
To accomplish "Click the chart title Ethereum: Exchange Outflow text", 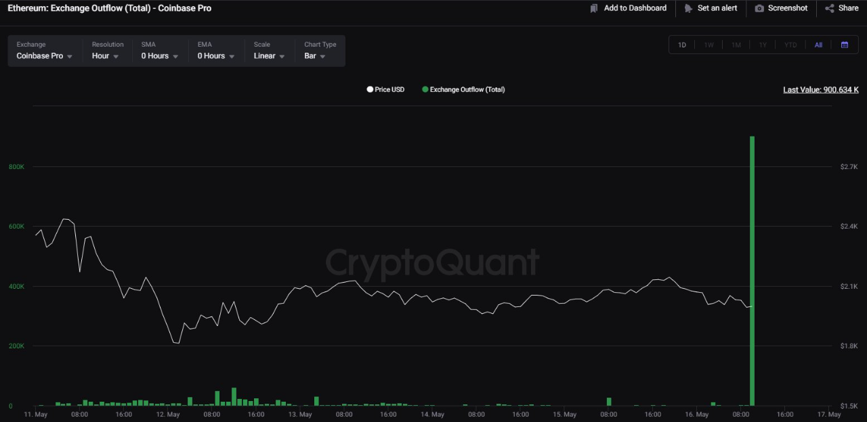I will (x=109, y=8).
